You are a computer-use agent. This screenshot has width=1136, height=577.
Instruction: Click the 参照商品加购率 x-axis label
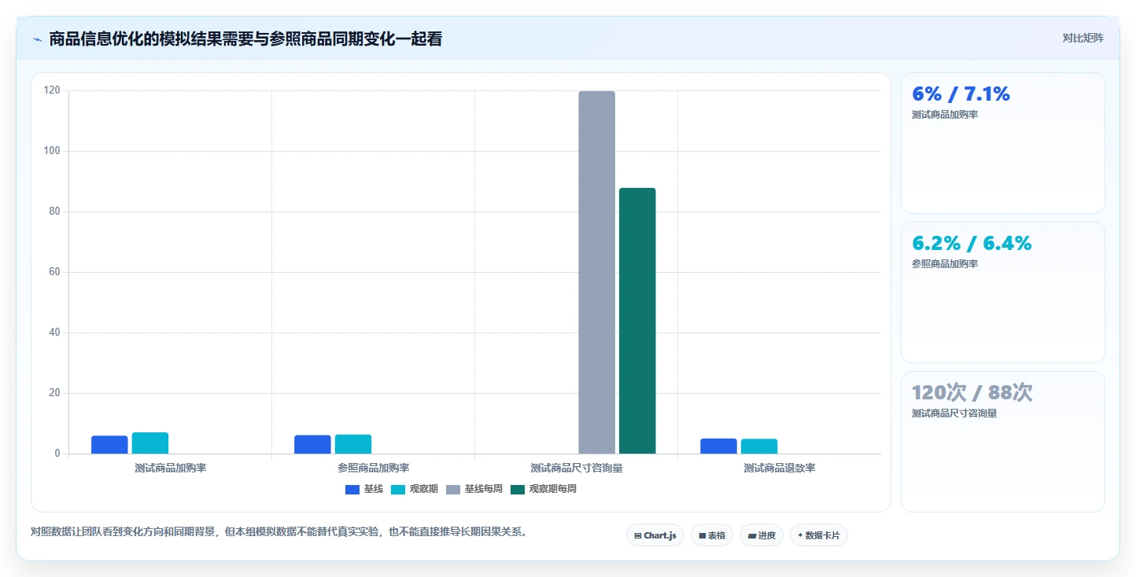tap(374, 469)
